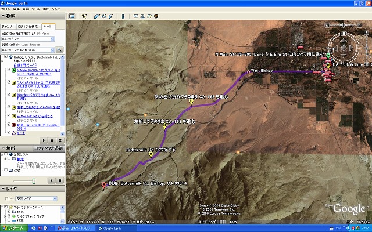Click the N north compass button
This screenshot has width=372, height=232.
[344, 34]
